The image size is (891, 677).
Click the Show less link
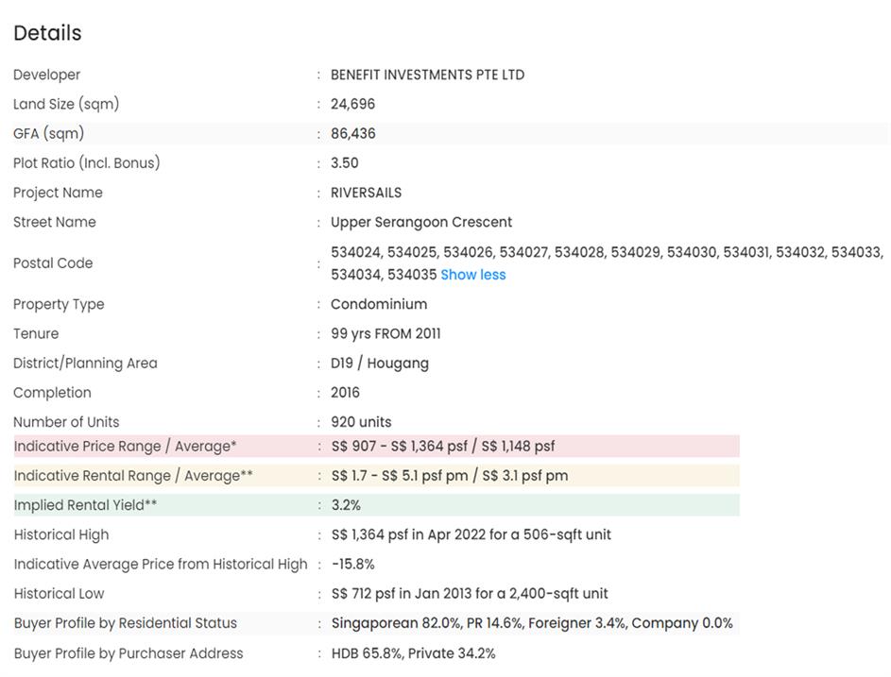coord(472,275)
